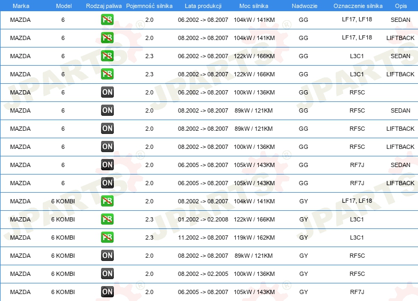Screen dimensions: 418x301
Task: Select 100kW / 136KM in the 6 KOMBI row
Action: click(x=254, y=274)
